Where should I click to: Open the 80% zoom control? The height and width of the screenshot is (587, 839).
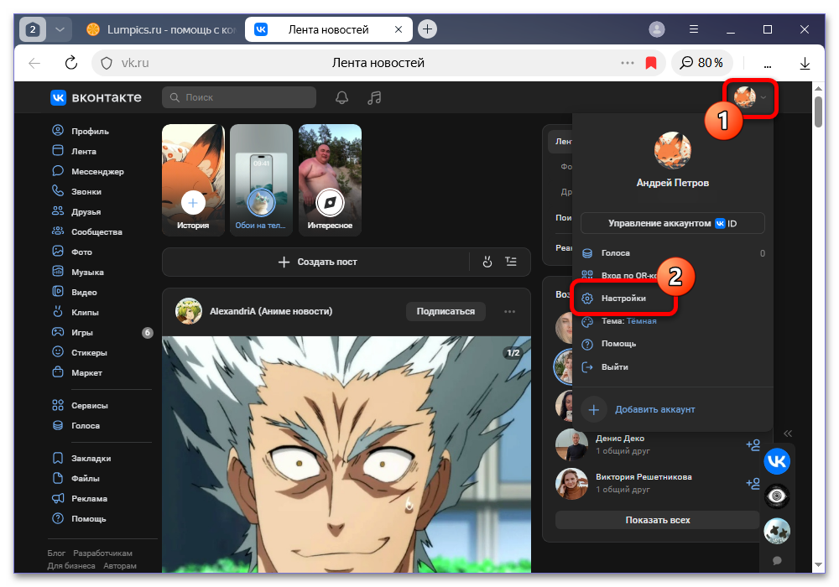(701, 63)
